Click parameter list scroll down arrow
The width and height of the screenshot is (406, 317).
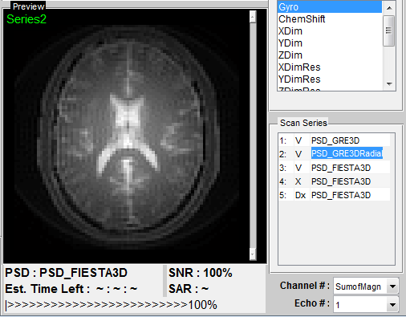click(x=389, y=84)
